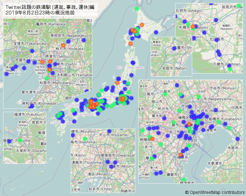The image size is (246, 196).
Task: Click the '太宰府市 (Dazaifu)' label
Action: (31, 151)
